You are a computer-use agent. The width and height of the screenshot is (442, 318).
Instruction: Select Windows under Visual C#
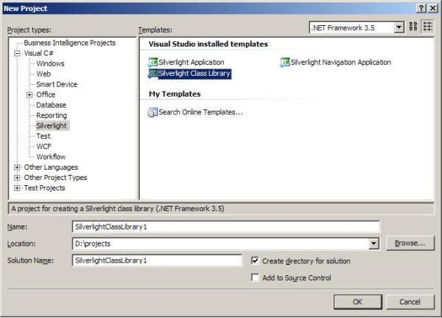pos(50,63)
